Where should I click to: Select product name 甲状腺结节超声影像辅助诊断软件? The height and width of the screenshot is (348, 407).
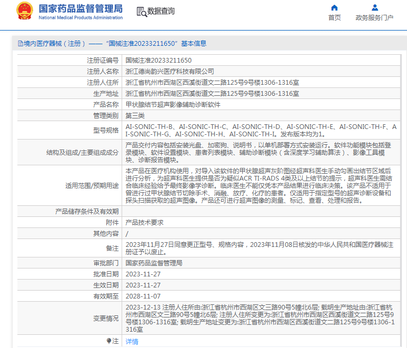(173, 105)
